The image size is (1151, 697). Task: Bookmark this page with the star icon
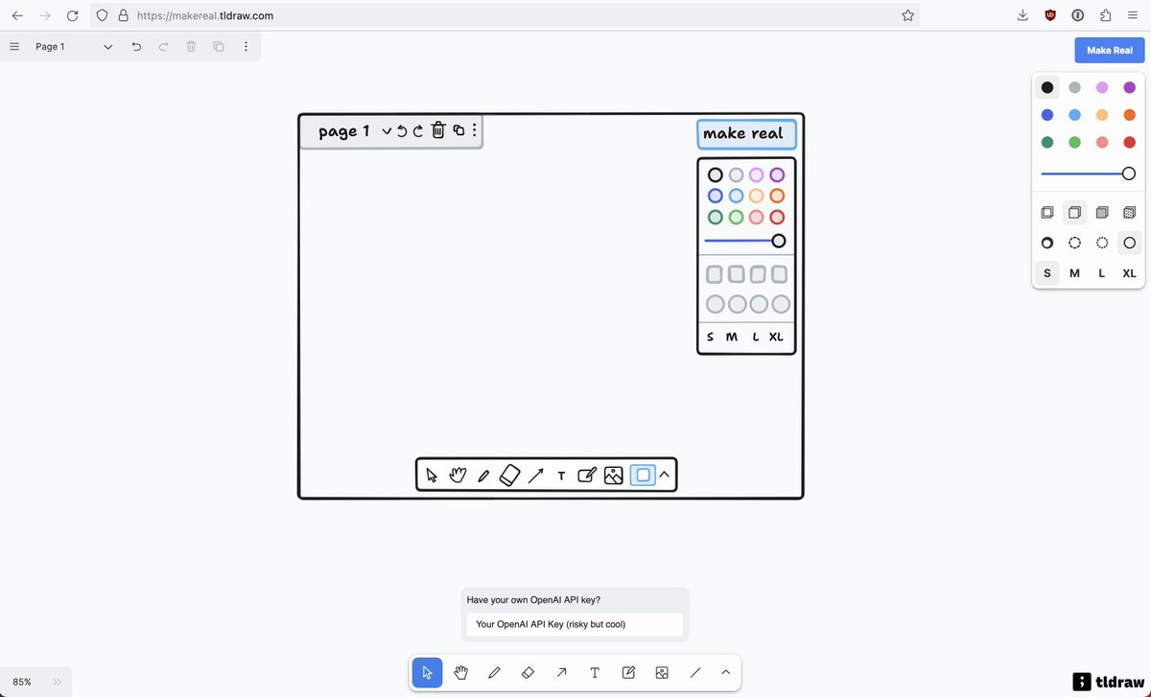907,15
